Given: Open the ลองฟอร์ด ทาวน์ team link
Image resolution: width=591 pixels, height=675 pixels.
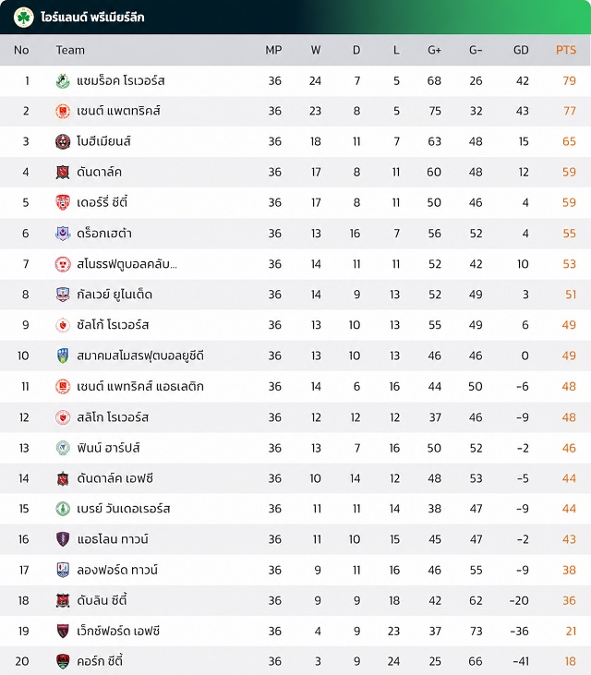Looking at the screenshot, I should pyautogui.click(x=117, y=570).
